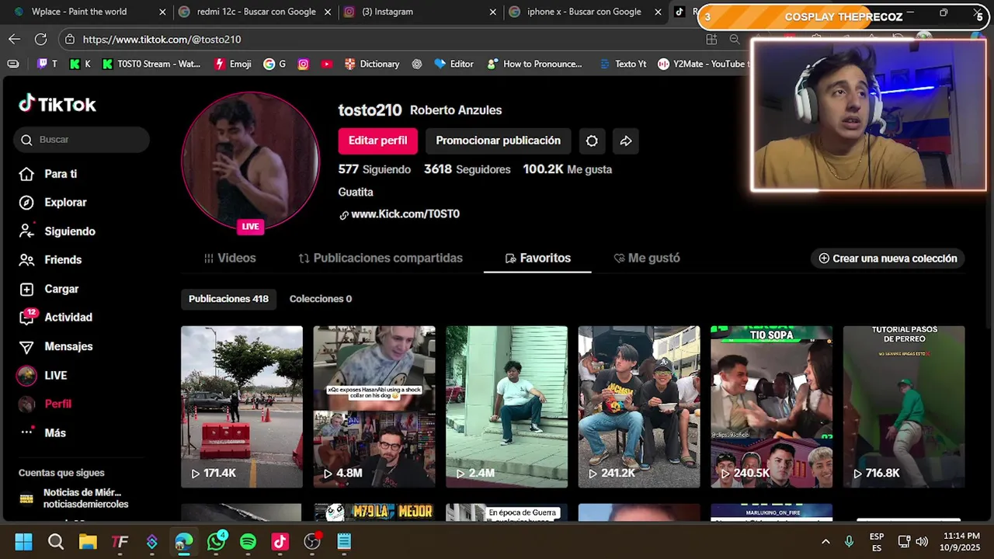The height and width of the screenshot is (559, 994).
Task: Open the Texto Yt bookmark
Action: 624,64
